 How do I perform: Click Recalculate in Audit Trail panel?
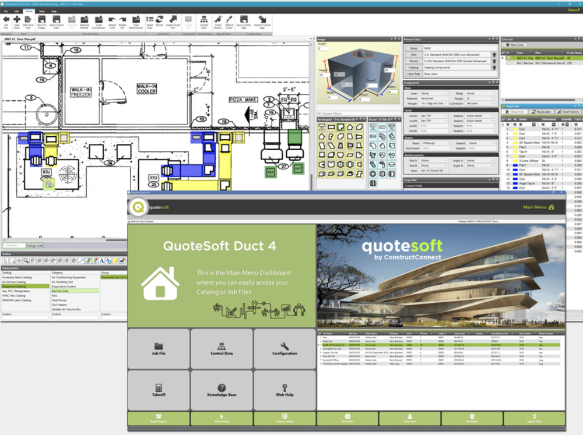pyautogui.click(x=540, y=111)
